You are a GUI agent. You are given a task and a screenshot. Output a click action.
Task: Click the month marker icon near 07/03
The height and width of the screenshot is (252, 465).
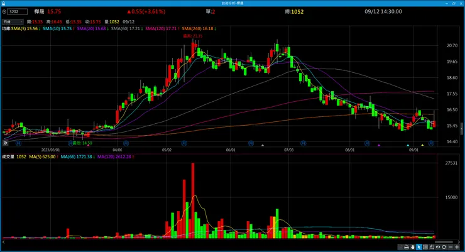303,143
